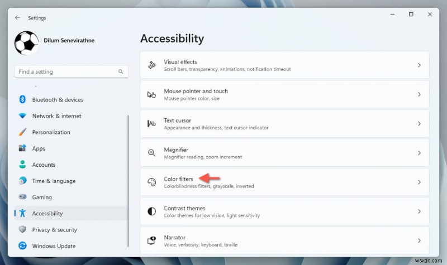Click chevron on Mouse pointer and touch row
Viewport: 447px width, 265px height.
pos(420,94)
